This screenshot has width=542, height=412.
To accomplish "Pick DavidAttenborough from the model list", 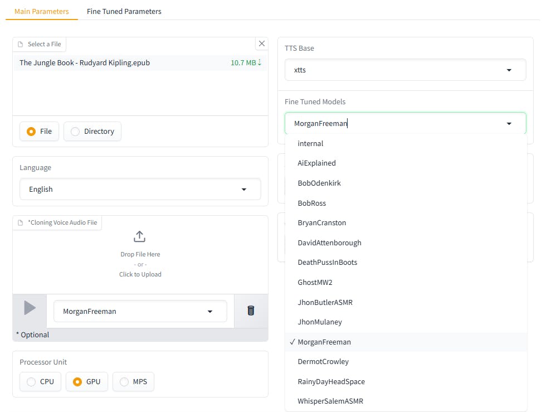I will click(x=330, y=243).
